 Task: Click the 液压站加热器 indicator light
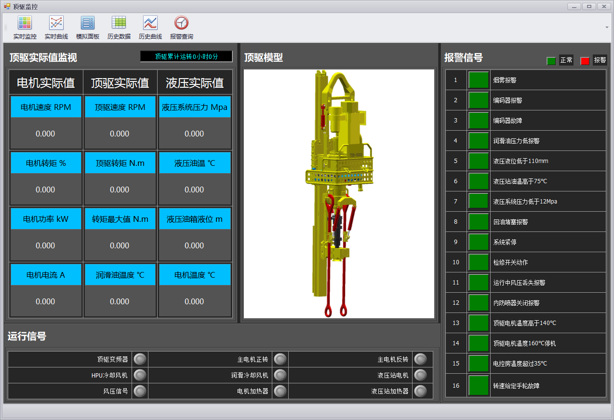click(x=420, y=391)
